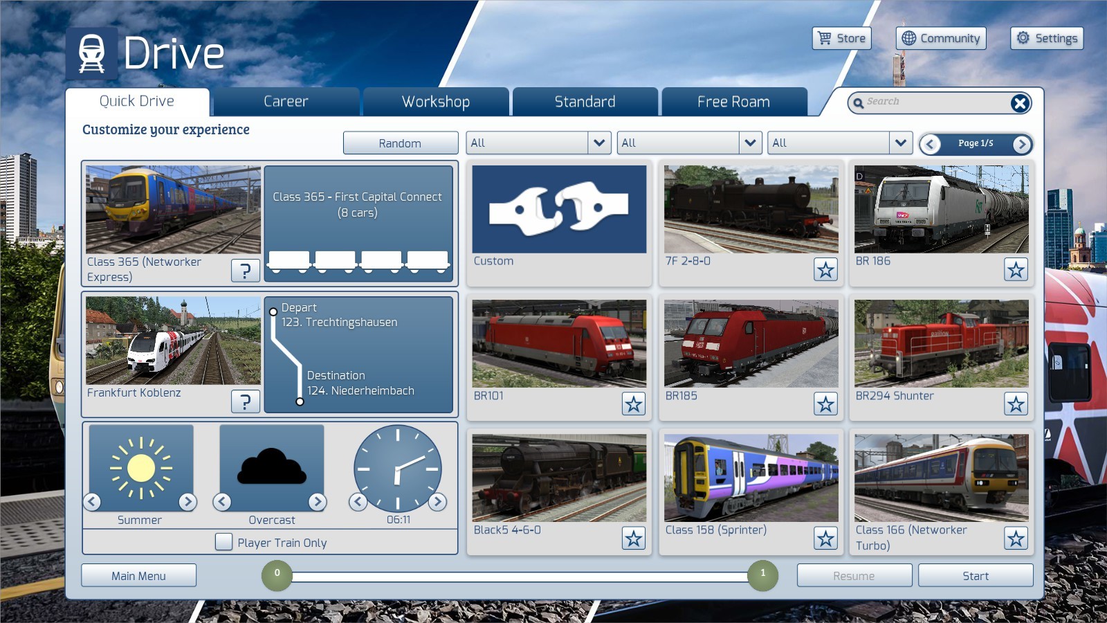Mark BR101 as favorite

click(x=633, y=404)
